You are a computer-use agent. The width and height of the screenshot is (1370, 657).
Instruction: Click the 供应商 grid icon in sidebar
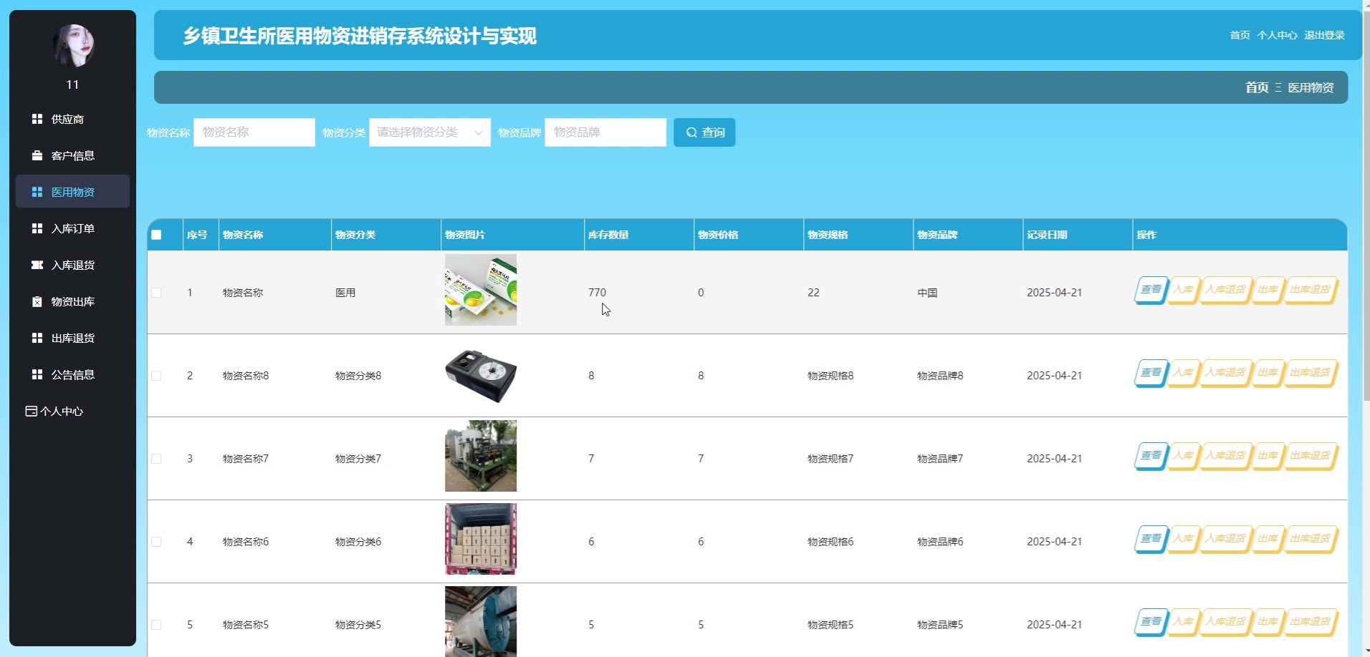click(x=37, y=119)
